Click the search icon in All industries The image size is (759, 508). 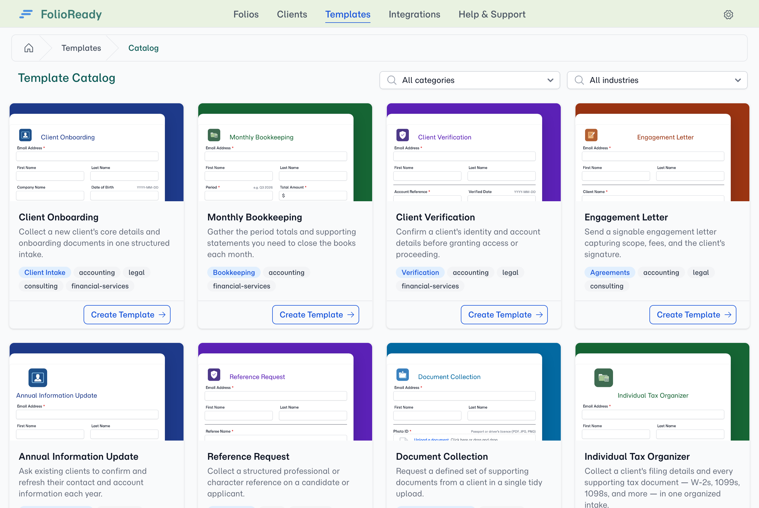click(579, 80)
